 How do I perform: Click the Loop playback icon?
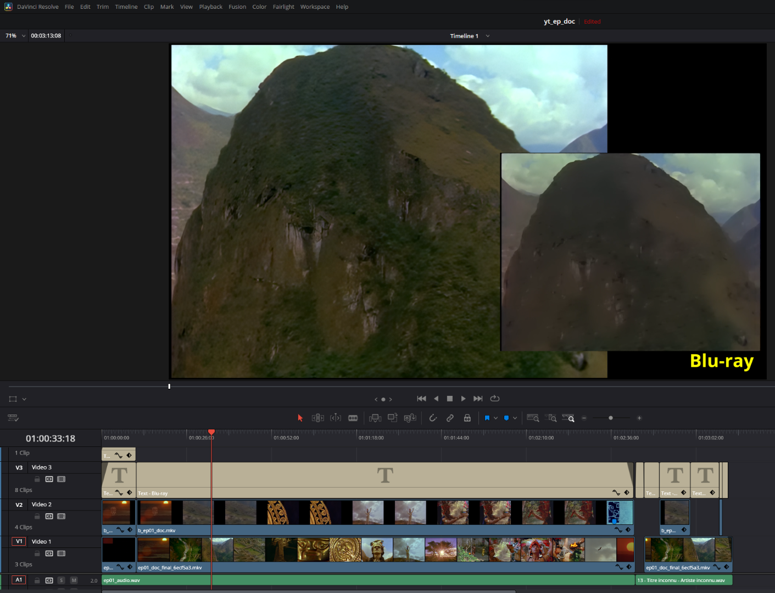coord(494,399)
